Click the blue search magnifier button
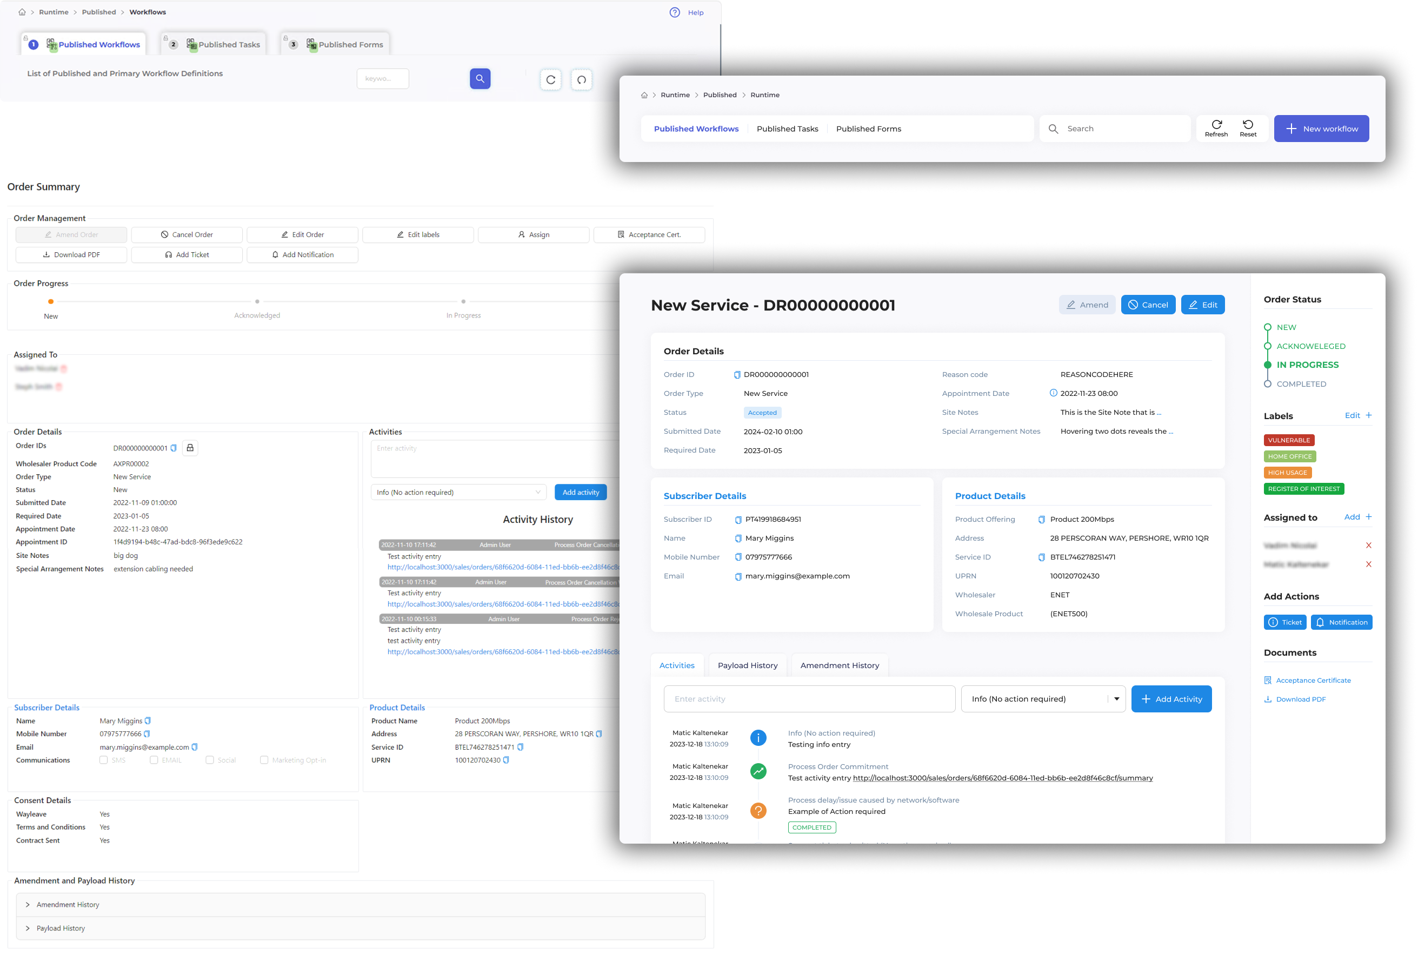The height and width of the screenshot is (963, 1418). point(480,79)
